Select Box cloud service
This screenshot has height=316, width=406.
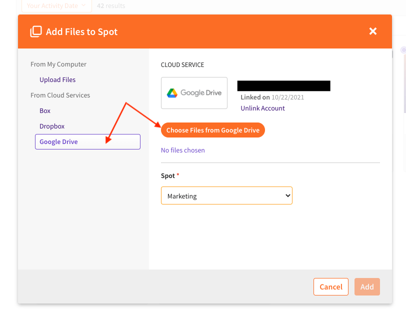[45, 110]
